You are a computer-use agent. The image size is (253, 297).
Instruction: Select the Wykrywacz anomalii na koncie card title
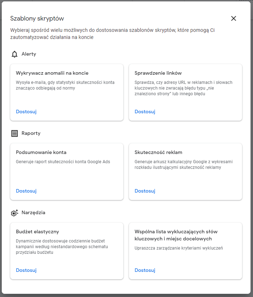[52, 73]
